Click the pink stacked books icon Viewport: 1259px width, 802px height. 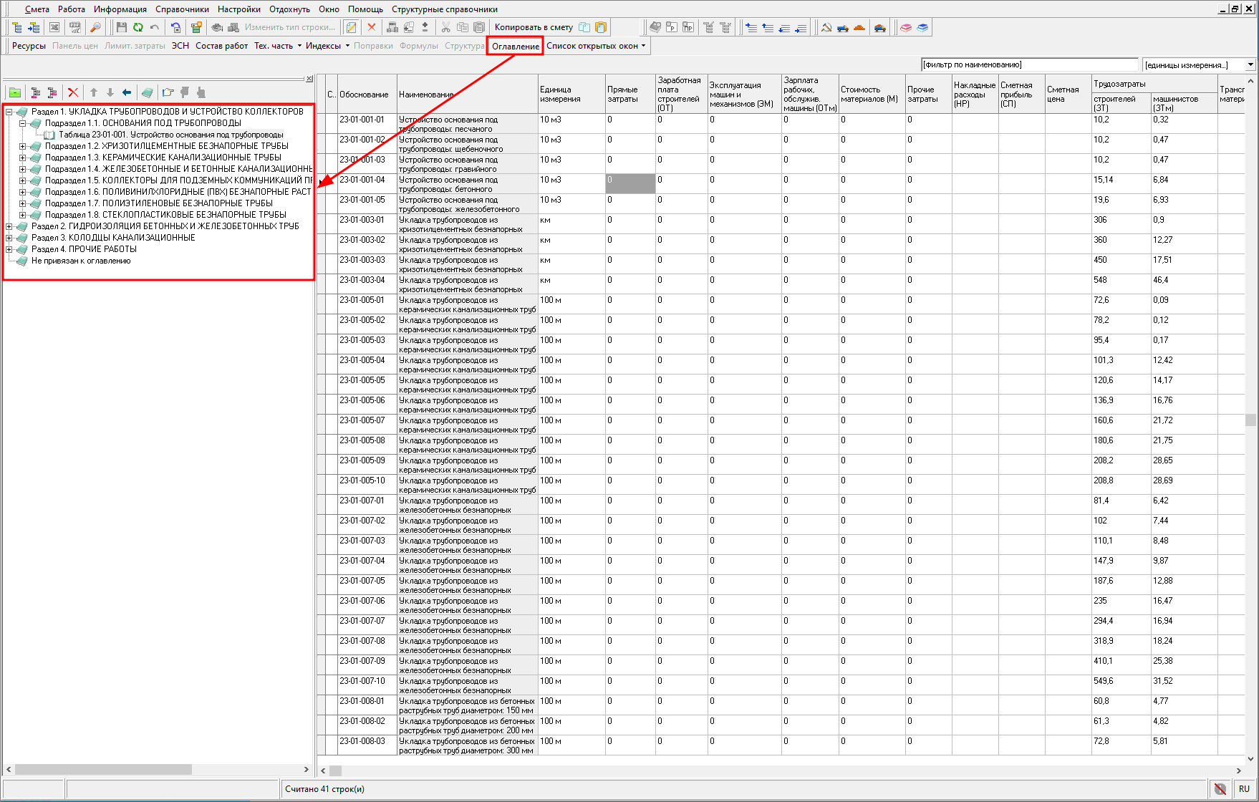coord(906,27)
